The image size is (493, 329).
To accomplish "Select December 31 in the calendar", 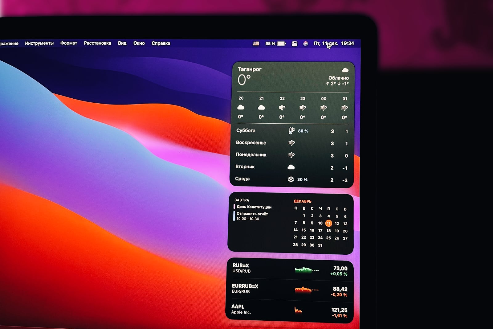I will [x=320, y=245].
